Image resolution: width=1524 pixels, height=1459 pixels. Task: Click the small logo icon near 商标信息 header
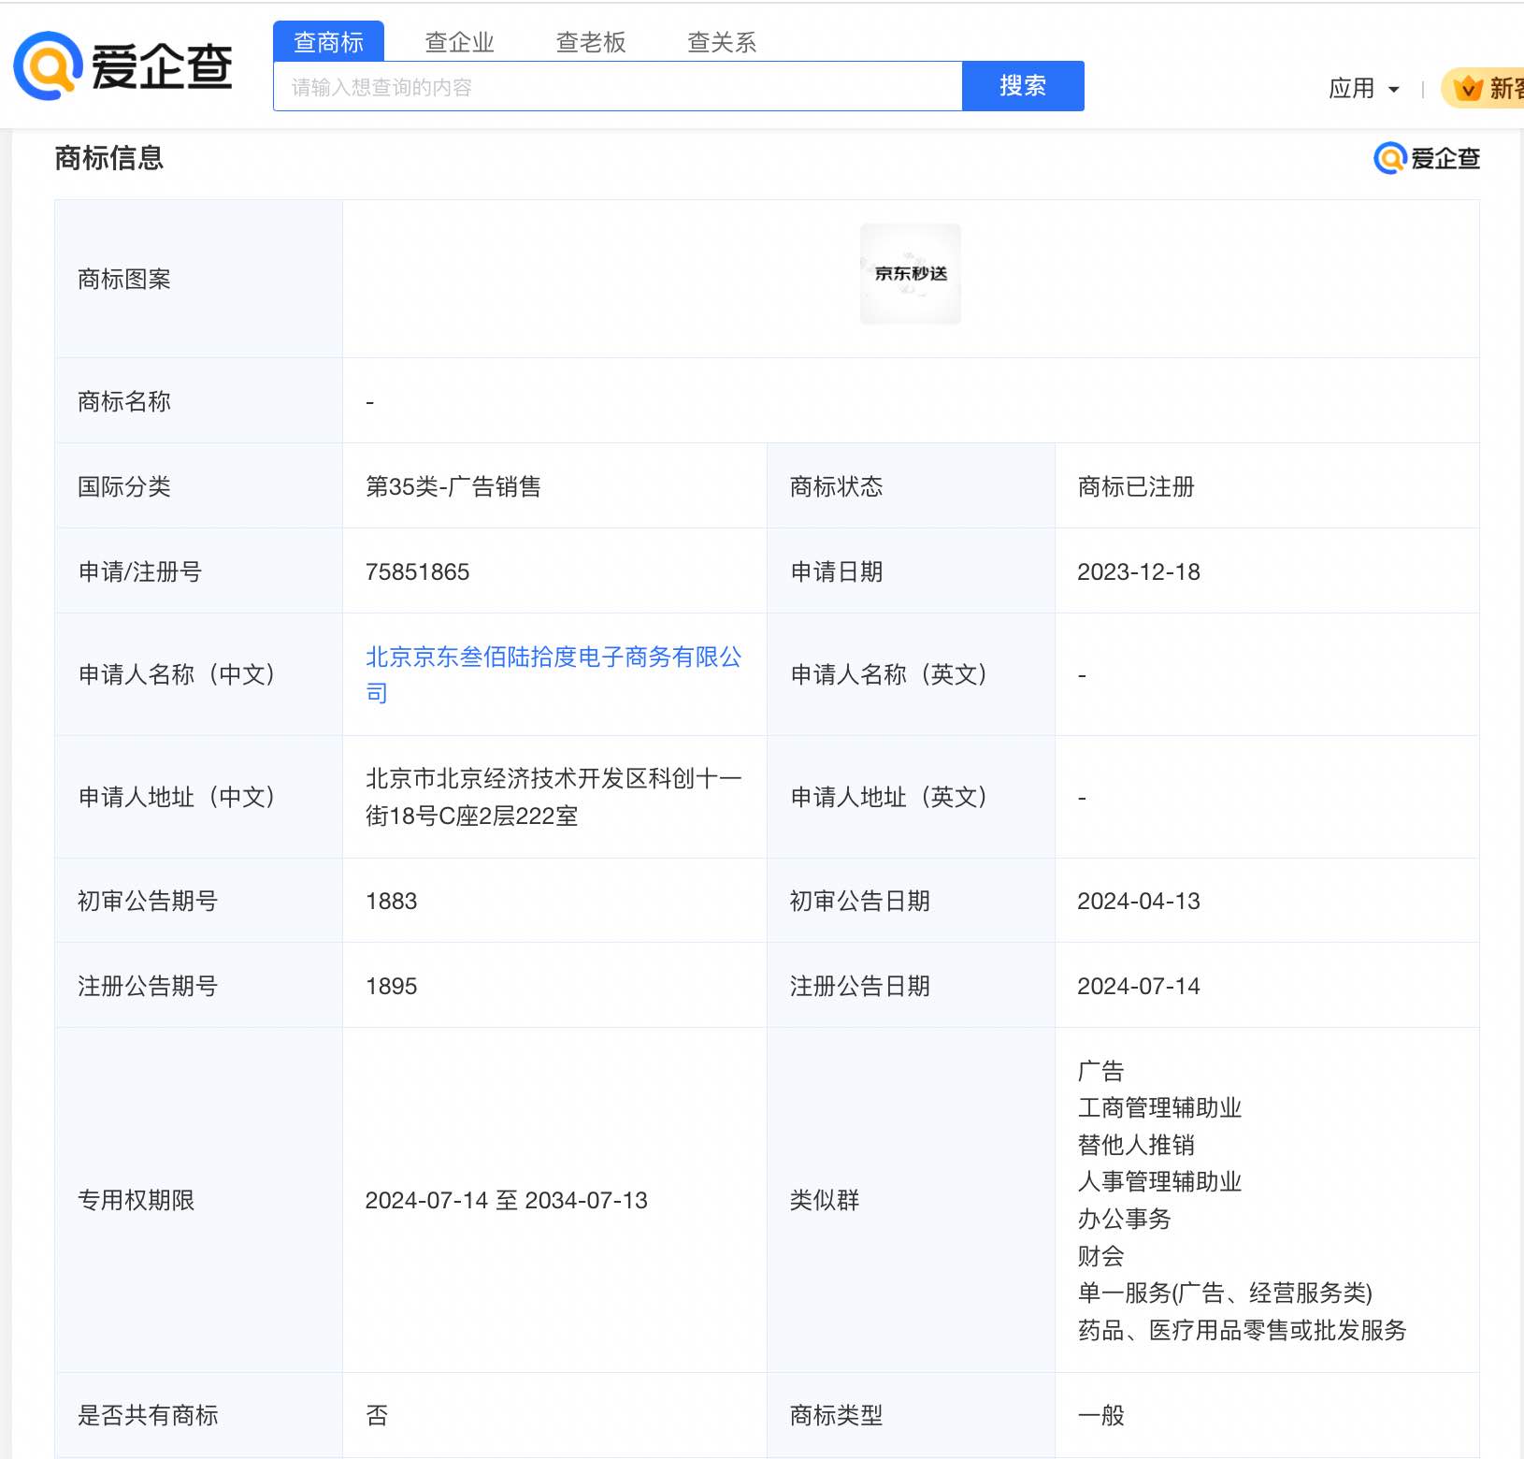pos(1390,159)
